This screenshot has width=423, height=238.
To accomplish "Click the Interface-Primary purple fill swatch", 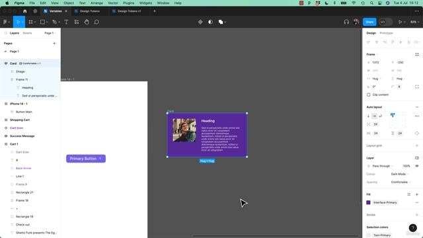I will [368, 202].
